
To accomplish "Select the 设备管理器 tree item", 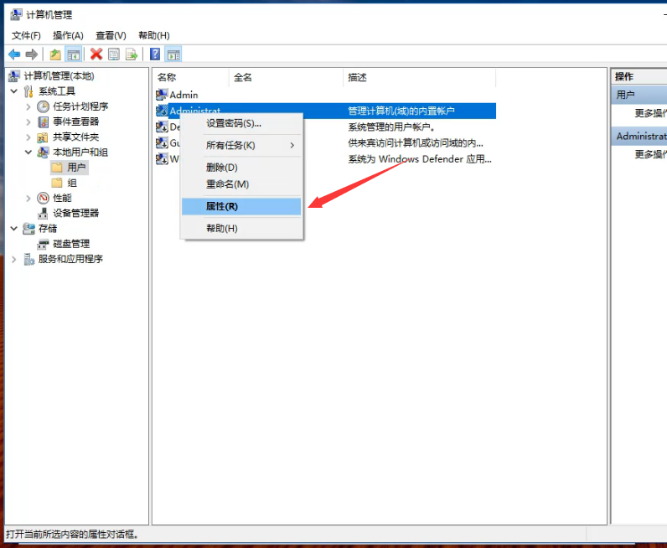I will [76, 213].
